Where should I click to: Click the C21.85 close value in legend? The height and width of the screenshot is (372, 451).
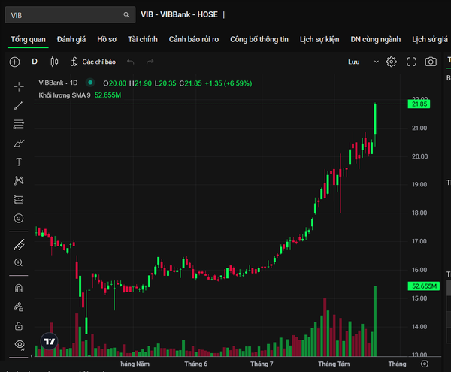point(190,83)
